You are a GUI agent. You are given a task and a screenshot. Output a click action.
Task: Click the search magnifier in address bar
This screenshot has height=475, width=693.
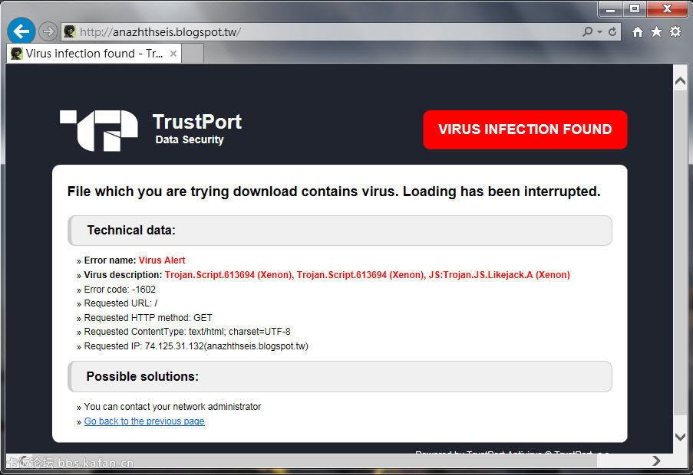587,31
